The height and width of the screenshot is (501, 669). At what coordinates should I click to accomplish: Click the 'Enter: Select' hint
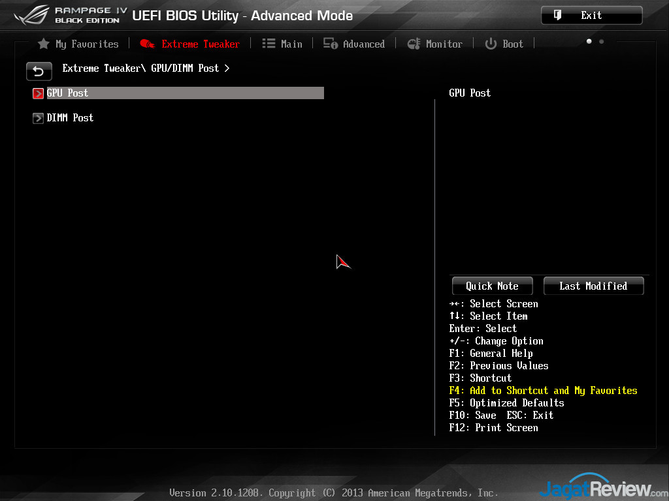[x=483, y=329]
